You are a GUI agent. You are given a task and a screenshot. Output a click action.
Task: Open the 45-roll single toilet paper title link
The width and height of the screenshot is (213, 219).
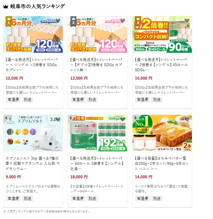pos(161,65)
